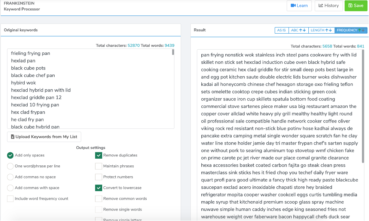369x221 pixels.
Task: Choose Add commas with space
Action: [x=10, y=188]
